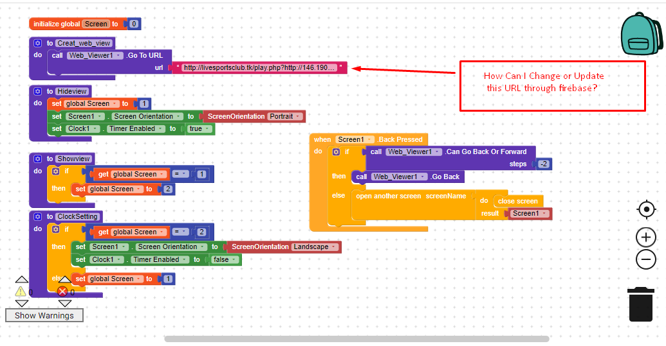Open the Landscape orientation dropdown

(x=314, y=247)
